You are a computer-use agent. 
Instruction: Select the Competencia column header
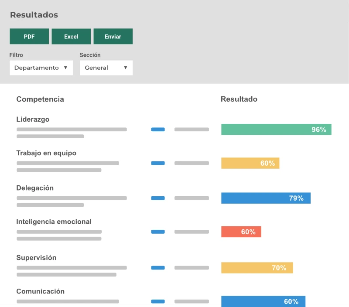(40, 99)
